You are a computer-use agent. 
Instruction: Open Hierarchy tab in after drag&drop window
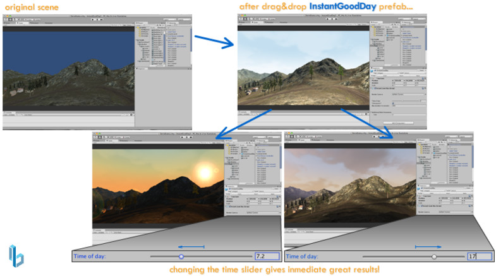point(407,23)
